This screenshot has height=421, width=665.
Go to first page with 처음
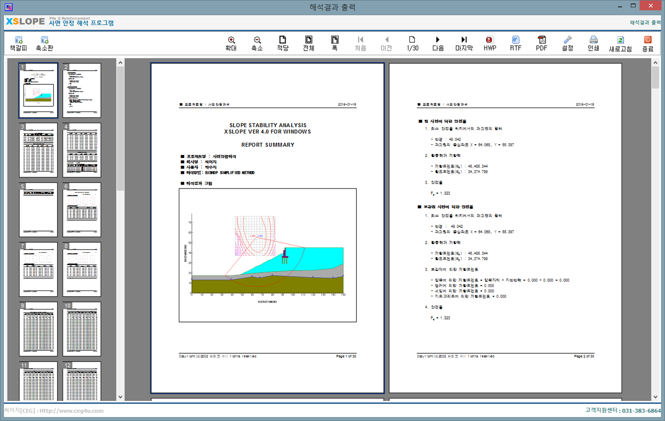click(x=360, y=43)
